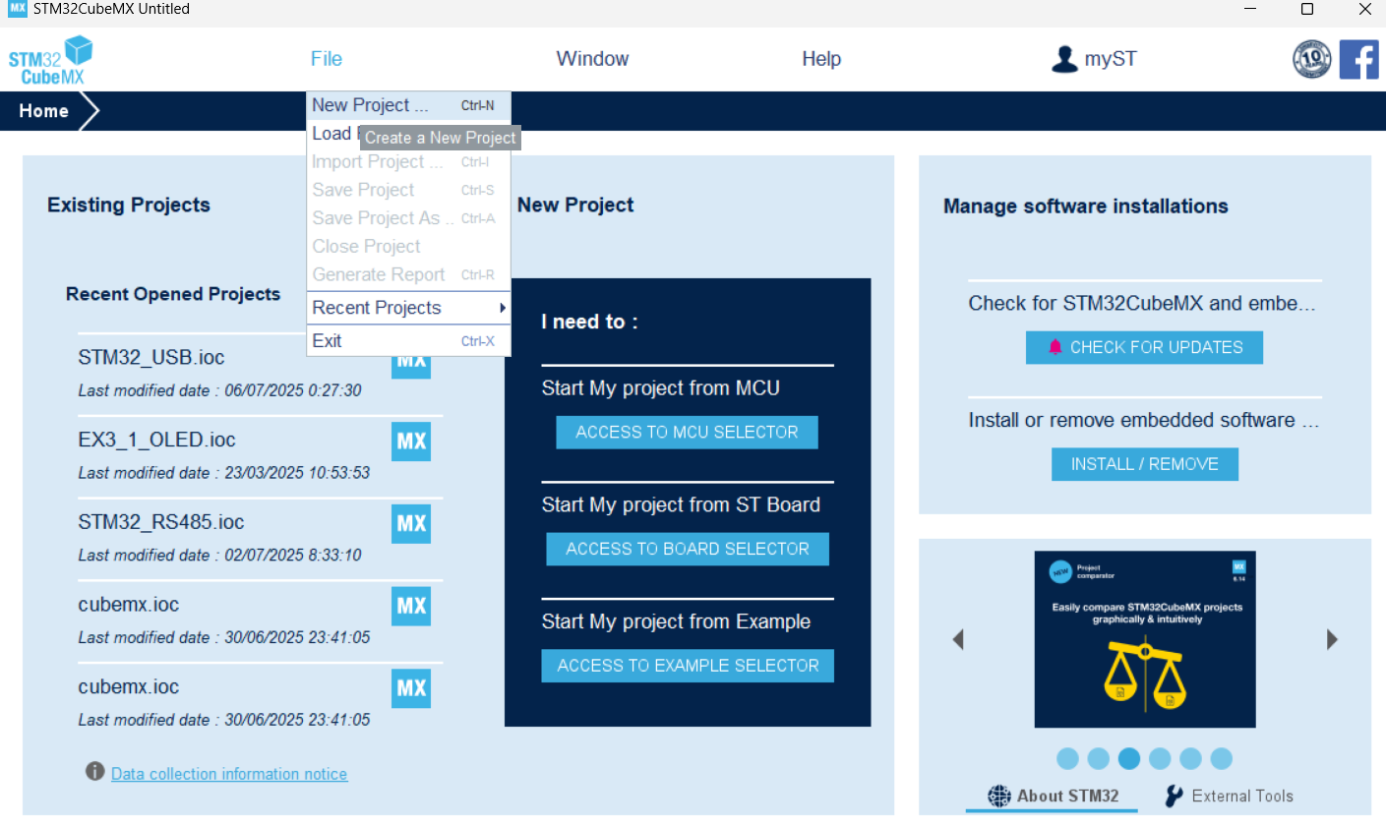
Task: Choose New Project from the File menu
Action: (x=409, y=105)
